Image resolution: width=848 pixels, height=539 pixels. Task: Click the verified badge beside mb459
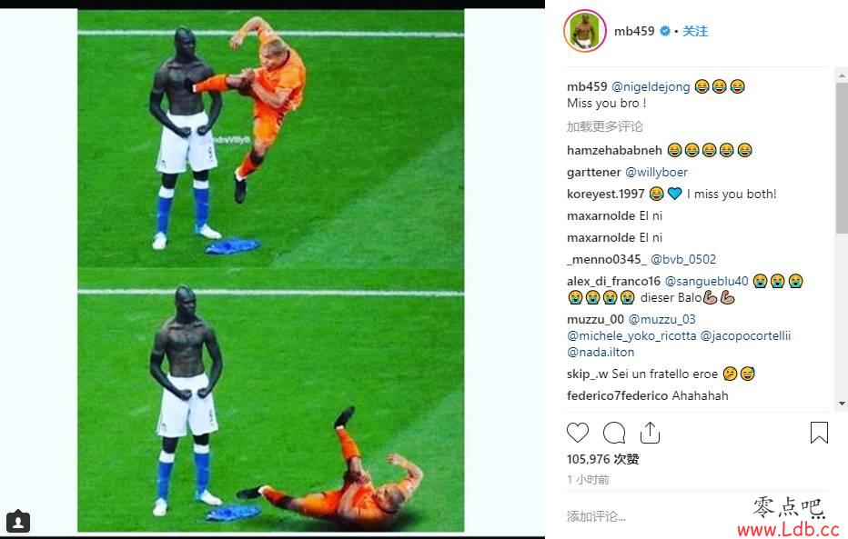click(x=665, y=31)
